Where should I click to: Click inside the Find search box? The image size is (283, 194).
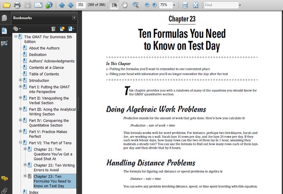click(x=221, y=5)
